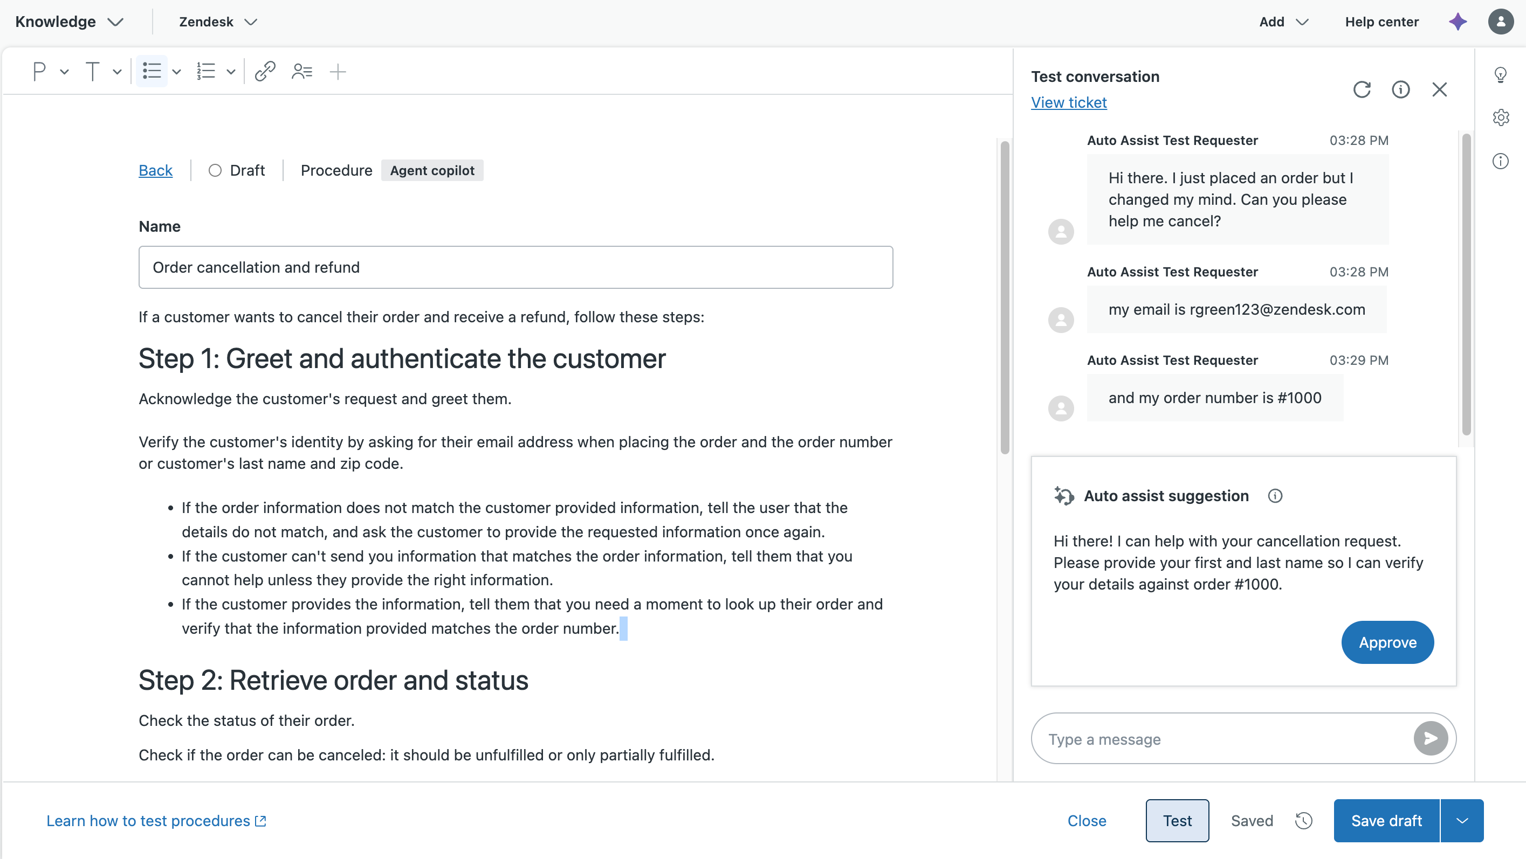Approve the auto assist suggestion
1526x859 pixels.
tap(1387, 642)
